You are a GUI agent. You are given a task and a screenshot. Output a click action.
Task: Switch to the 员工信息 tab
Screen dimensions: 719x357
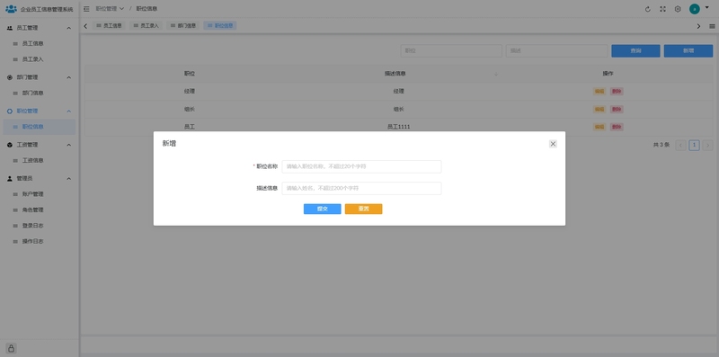pos(109,26)
